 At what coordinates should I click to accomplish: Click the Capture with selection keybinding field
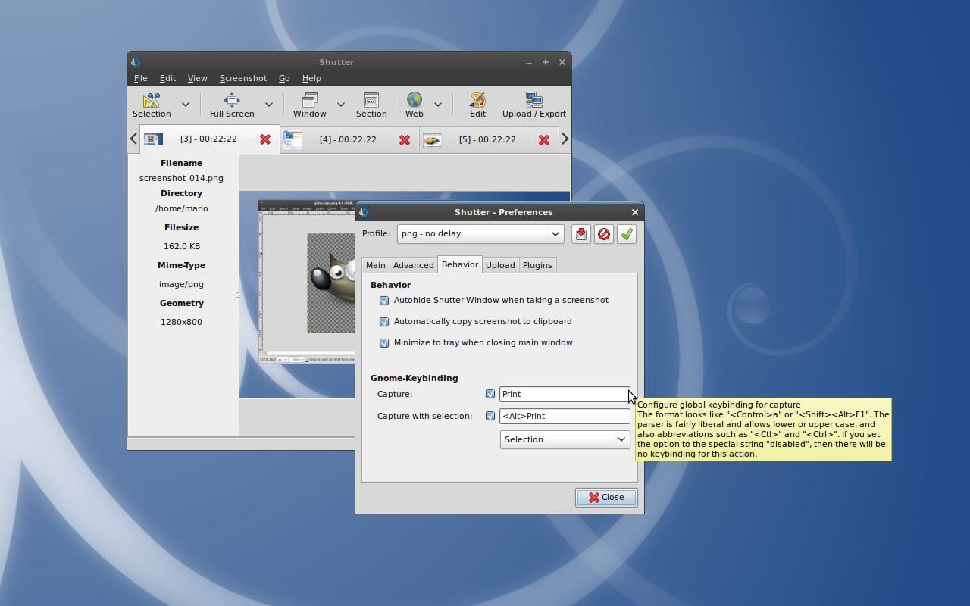[565, 416]
